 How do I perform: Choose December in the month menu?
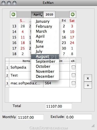[x=45, y=76]
